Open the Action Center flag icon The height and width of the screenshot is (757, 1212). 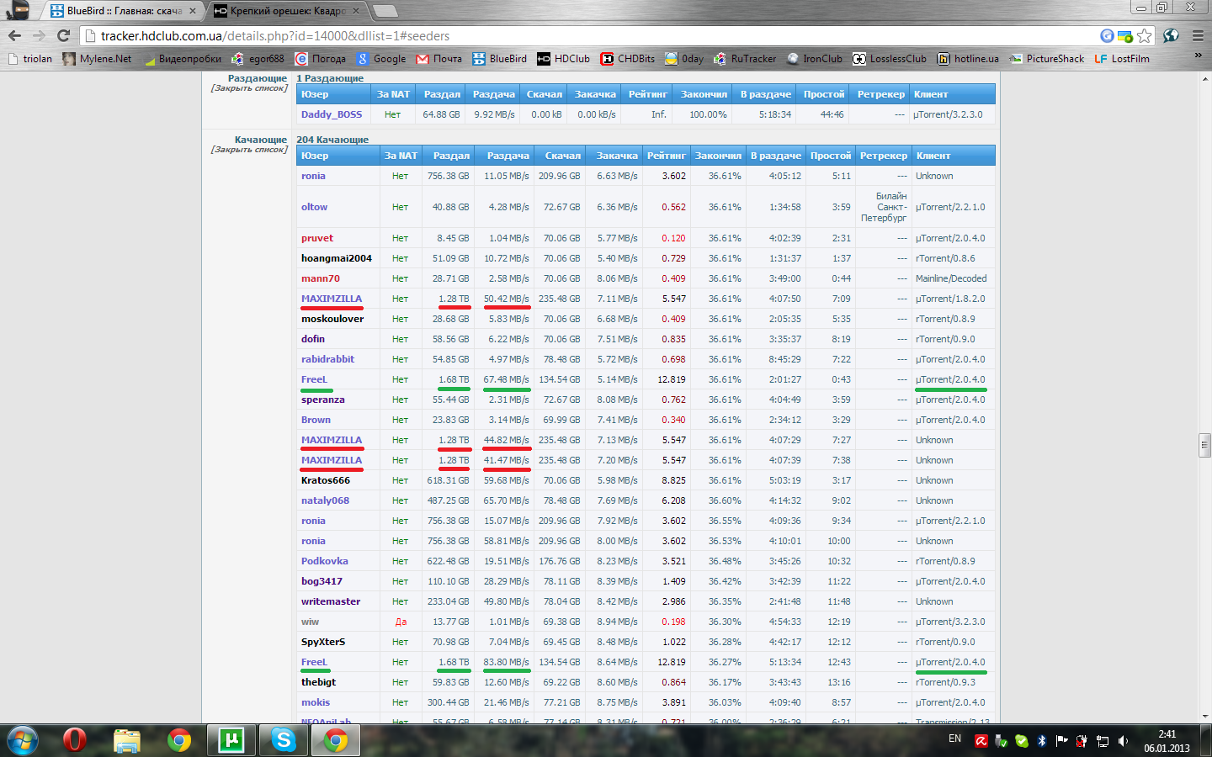(1061, 741)
